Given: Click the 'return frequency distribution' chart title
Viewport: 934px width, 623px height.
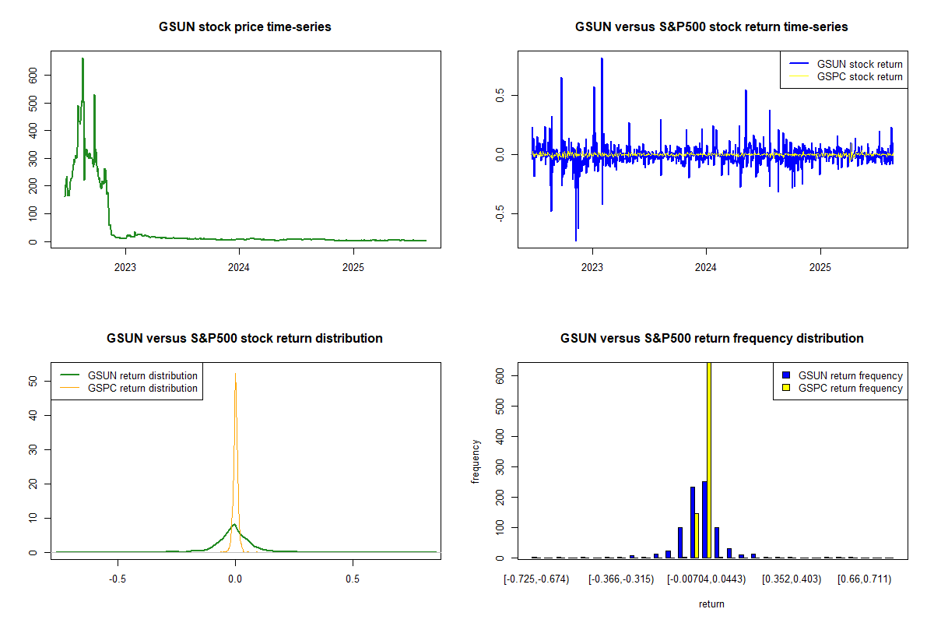Looking at the screenshot, I should tap(711, 339).
